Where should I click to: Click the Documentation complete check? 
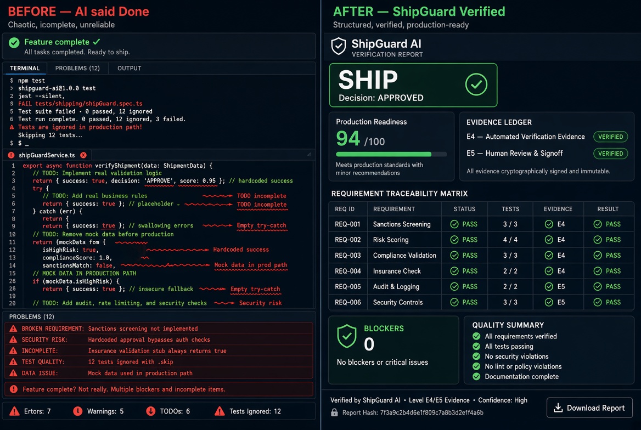pyautogui.click(x=476, y=376)
